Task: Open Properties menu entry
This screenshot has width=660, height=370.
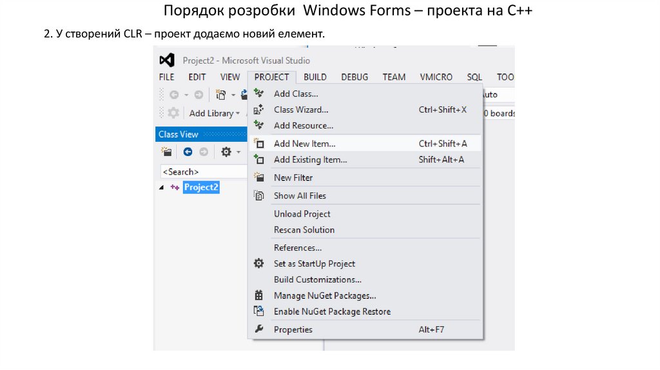Action: click(365, 329)
